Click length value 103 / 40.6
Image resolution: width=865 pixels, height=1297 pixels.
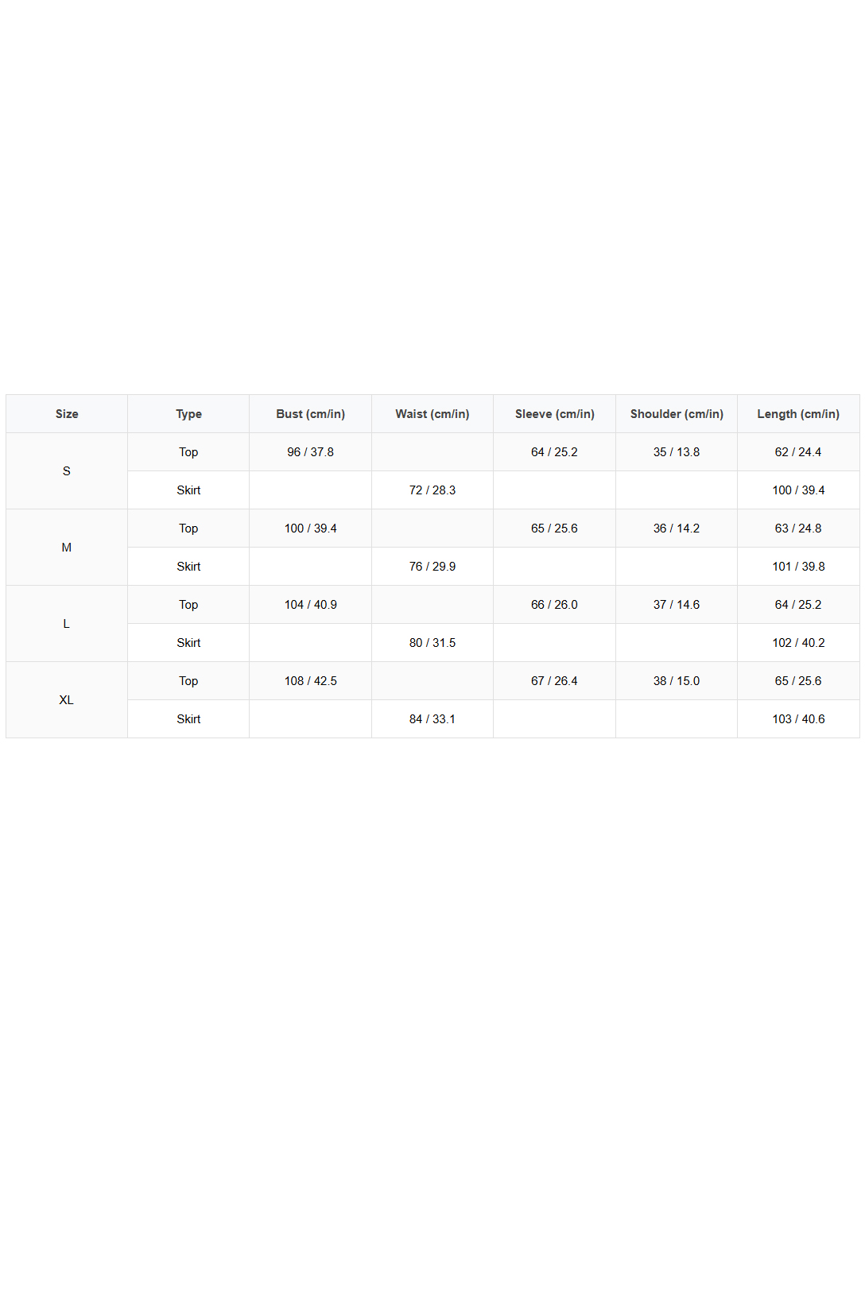point(798,719)
